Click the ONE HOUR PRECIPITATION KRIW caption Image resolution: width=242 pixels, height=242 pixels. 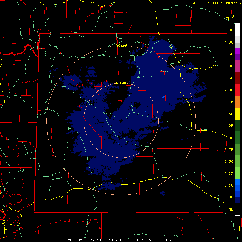coord(122,240)
